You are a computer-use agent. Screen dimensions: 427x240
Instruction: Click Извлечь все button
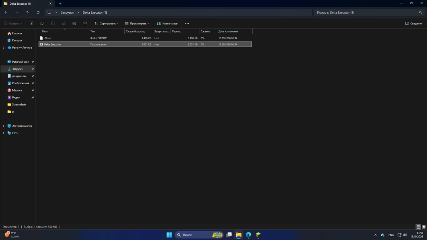pyautogui.click(x=167, y=23)
